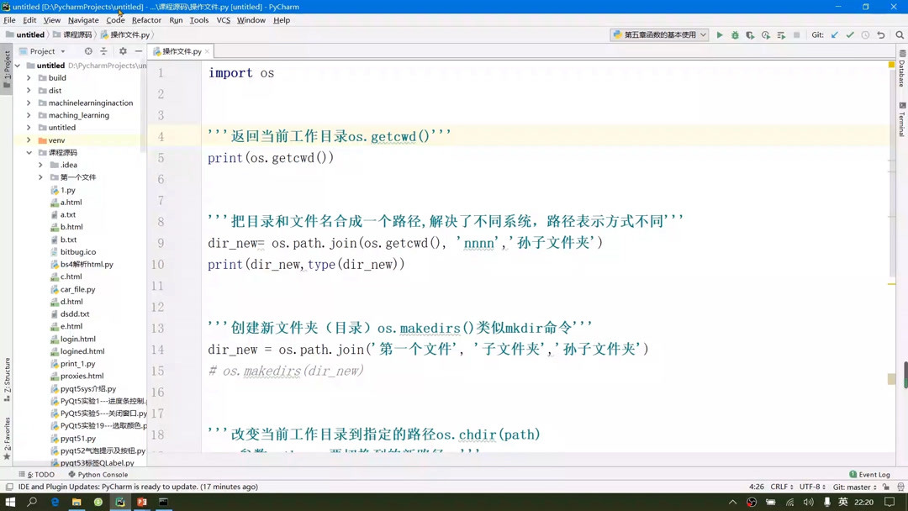The image size is (908, 511).
Task: Roll back changes with the Git undo icon
Action: pos(881,34)
